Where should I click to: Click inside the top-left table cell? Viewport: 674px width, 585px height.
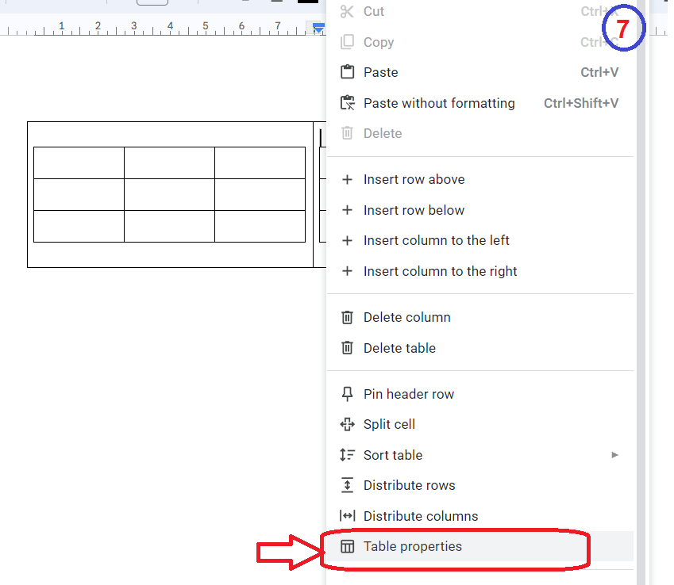79,162
